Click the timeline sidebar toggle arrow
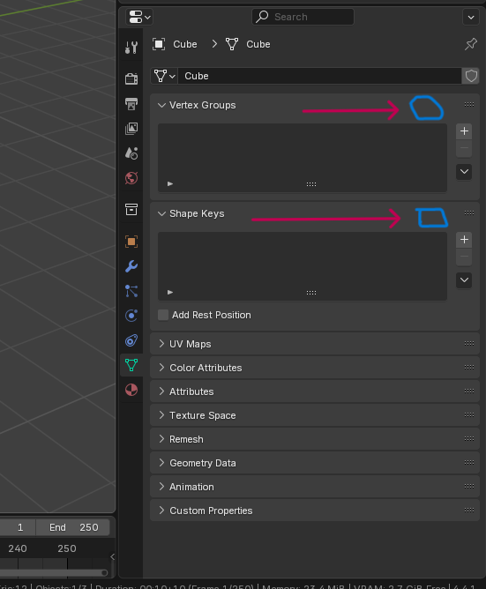 click(112, 556)
